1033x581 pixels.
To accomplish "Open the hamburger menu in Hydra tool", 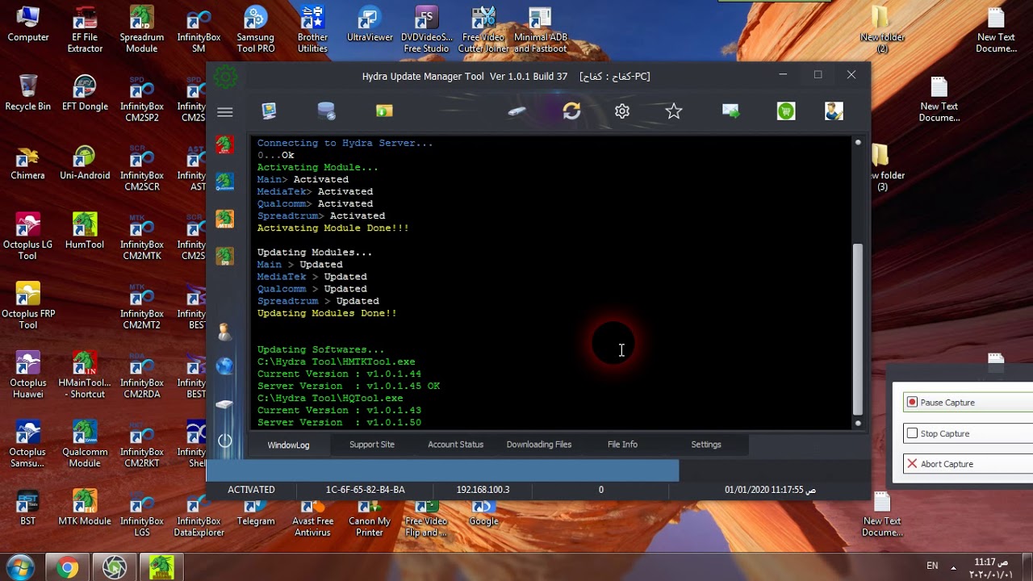I will click(x=225, y=112).
